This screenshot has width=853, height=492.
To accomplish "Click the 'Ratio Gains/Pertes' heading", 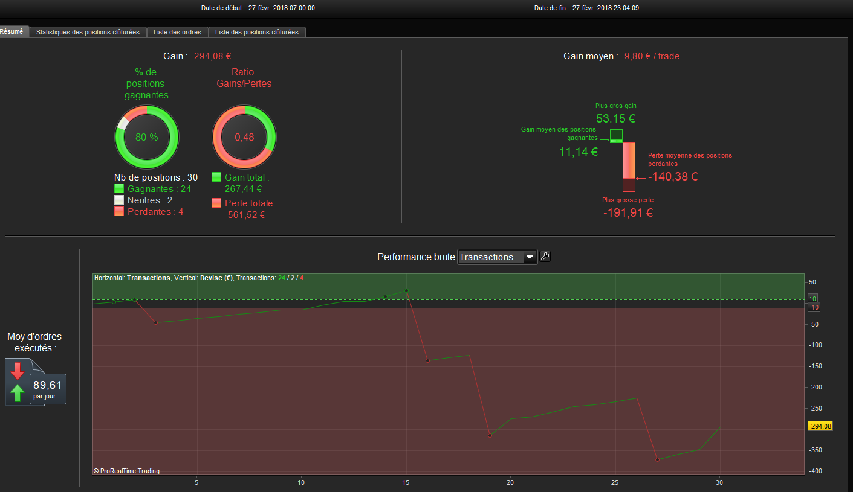I will (244, 78).
